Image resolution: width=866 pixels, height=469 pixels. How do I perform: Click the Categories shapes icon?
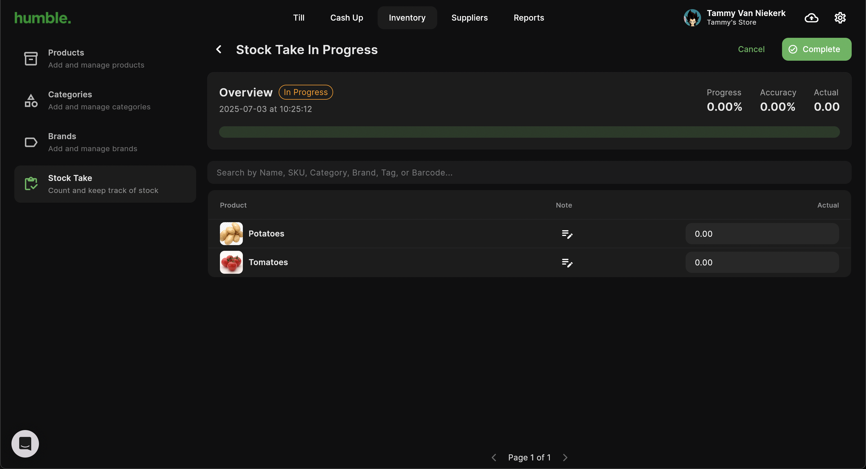coord(31,100)
